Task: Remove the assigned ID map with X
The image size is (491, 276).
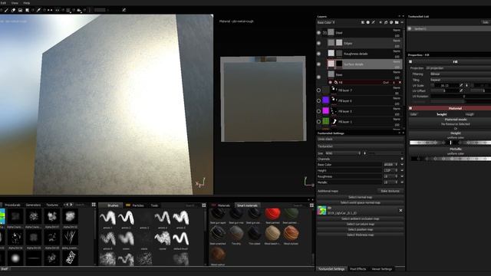Action: 400,211
